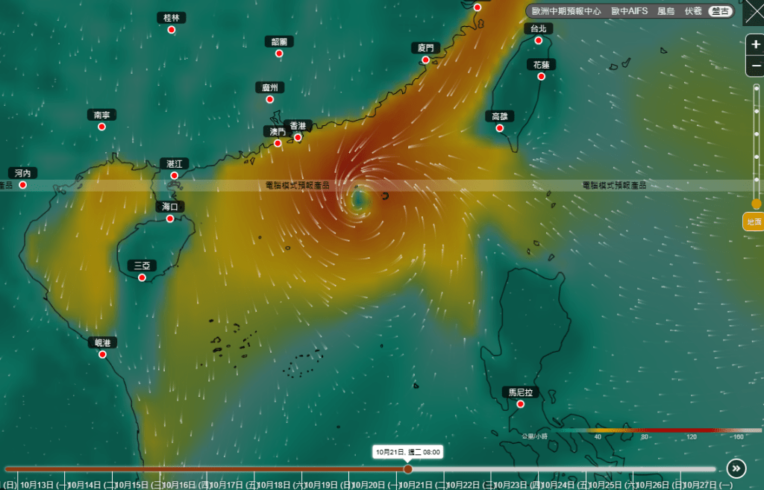Select the topmost altitude level dot
The image size is (764, 490).
point(756,89)
